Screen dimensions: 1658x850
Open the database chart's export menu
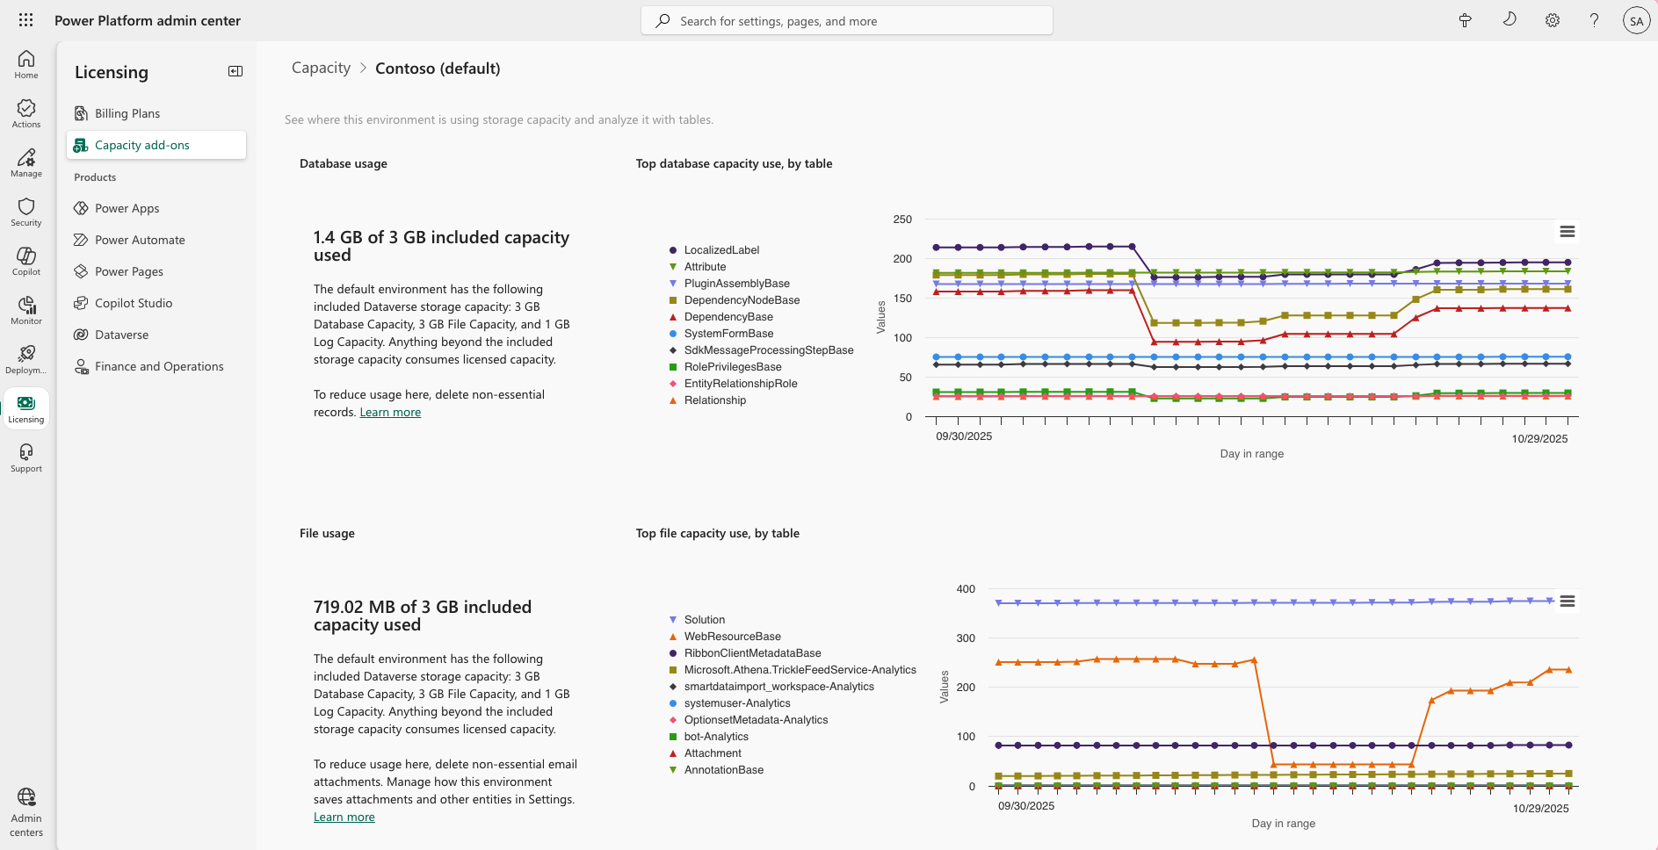tap(1567, 231)
